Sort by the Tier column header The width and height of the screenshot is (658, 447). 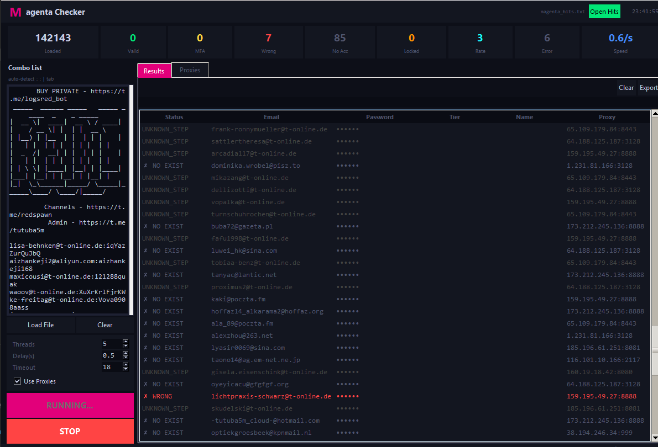tap(455, 117)
